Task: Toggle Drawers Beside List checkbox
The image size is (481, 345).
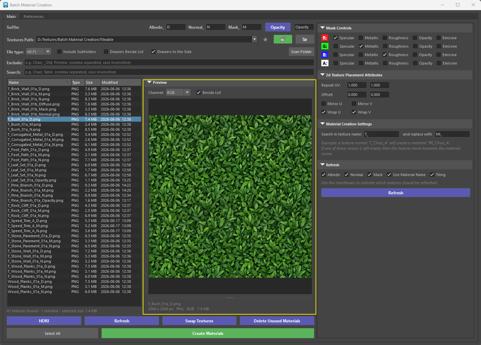Action: click(106, 52)
